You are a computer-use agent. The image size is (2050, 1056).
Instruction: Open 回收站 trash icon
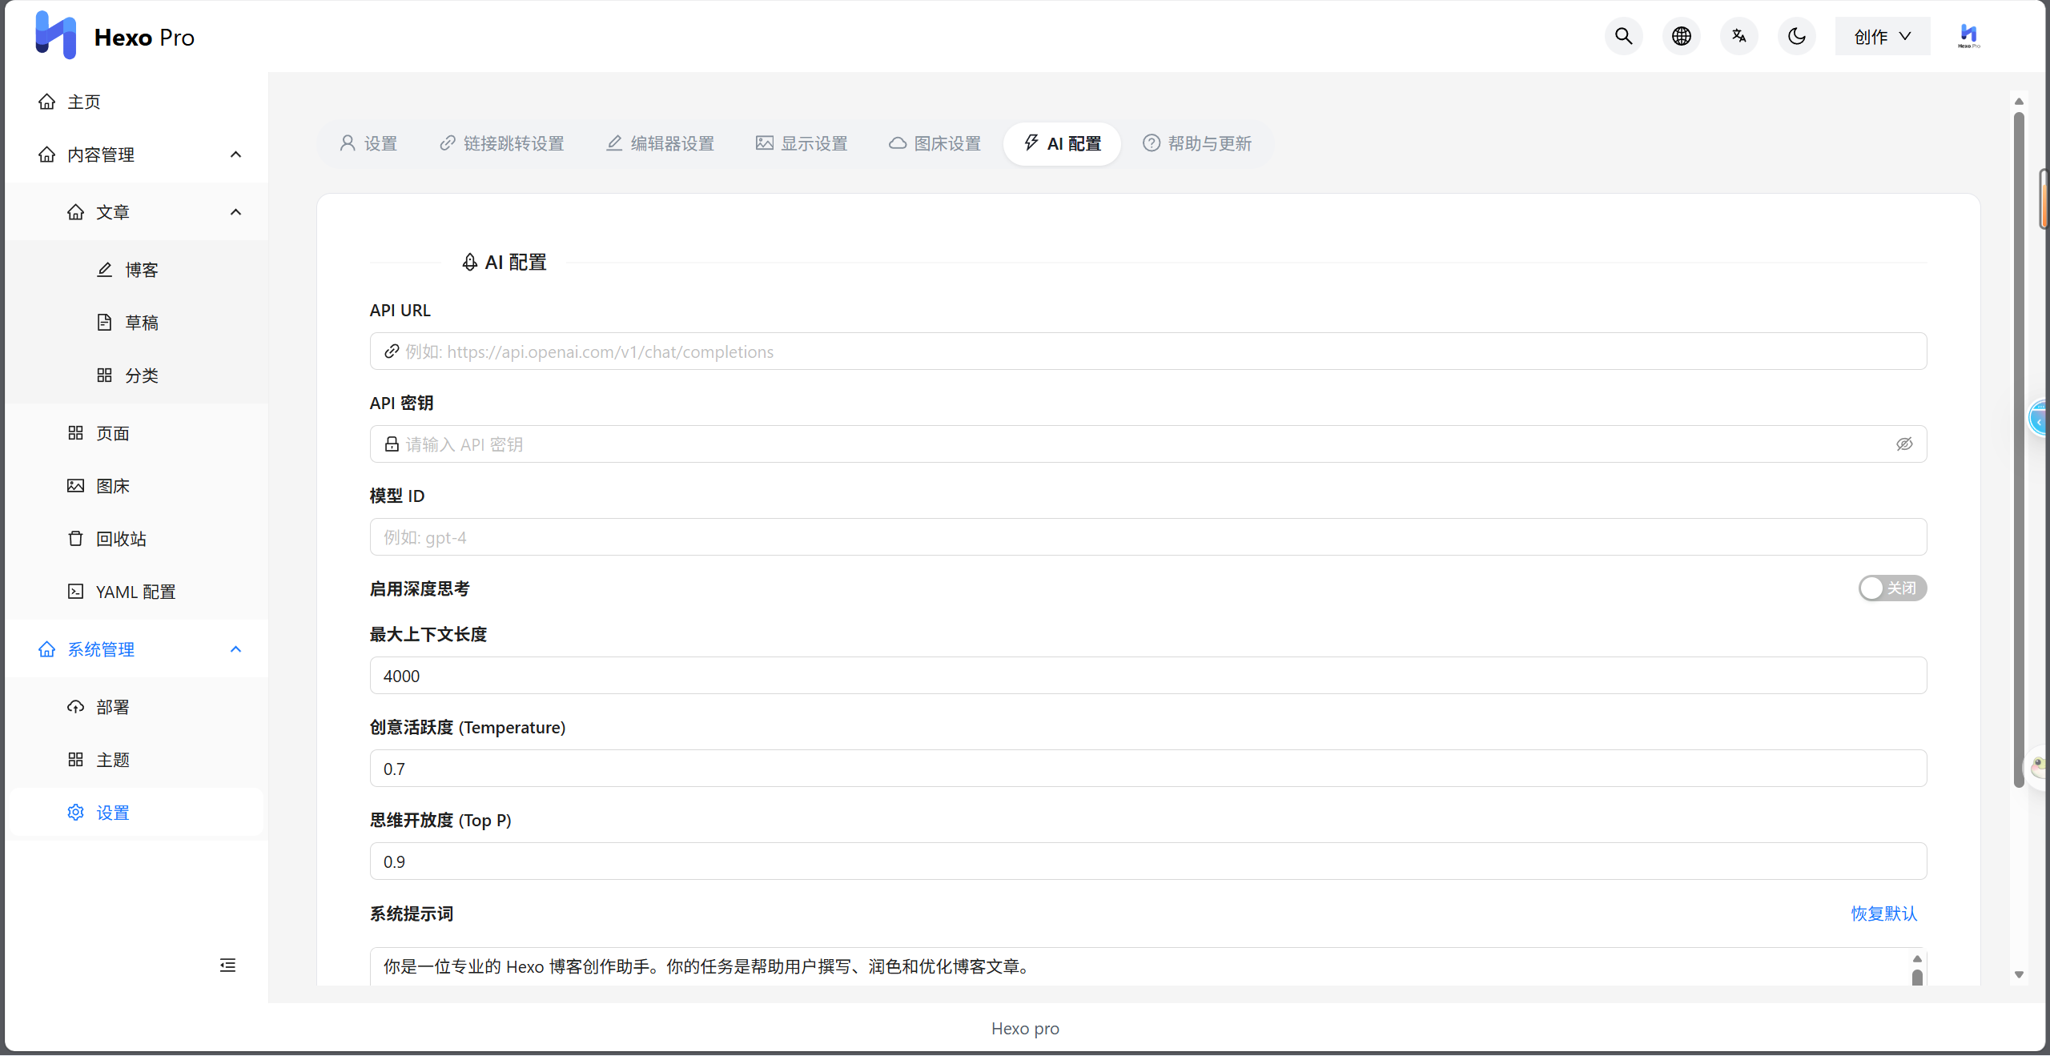click(x=75, y=539)
